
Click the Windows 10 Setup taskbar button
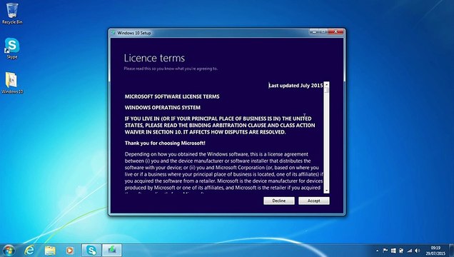tap(112, 250)
